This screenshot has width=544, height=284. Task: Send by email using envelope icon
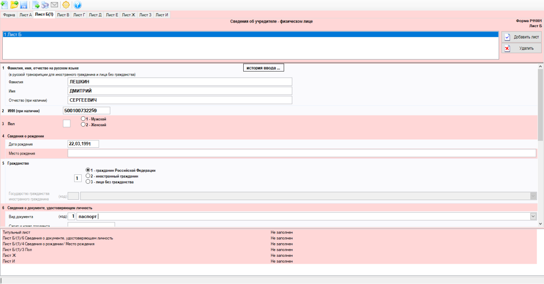[x=54, y=5]
